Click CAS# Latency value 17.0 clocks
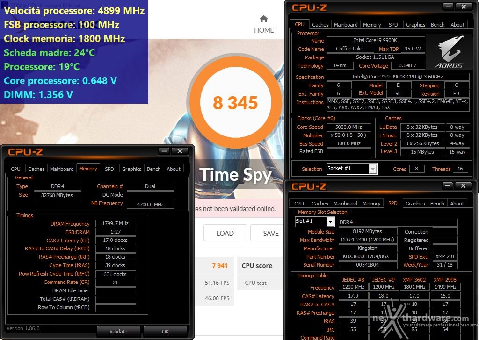 tap(116, 240)
